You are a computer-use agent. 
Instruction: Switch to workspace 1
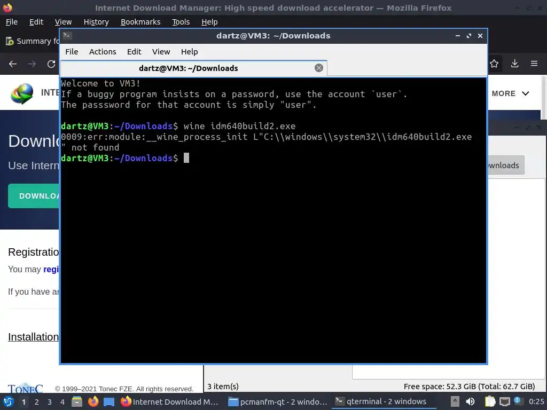(24, 402)
